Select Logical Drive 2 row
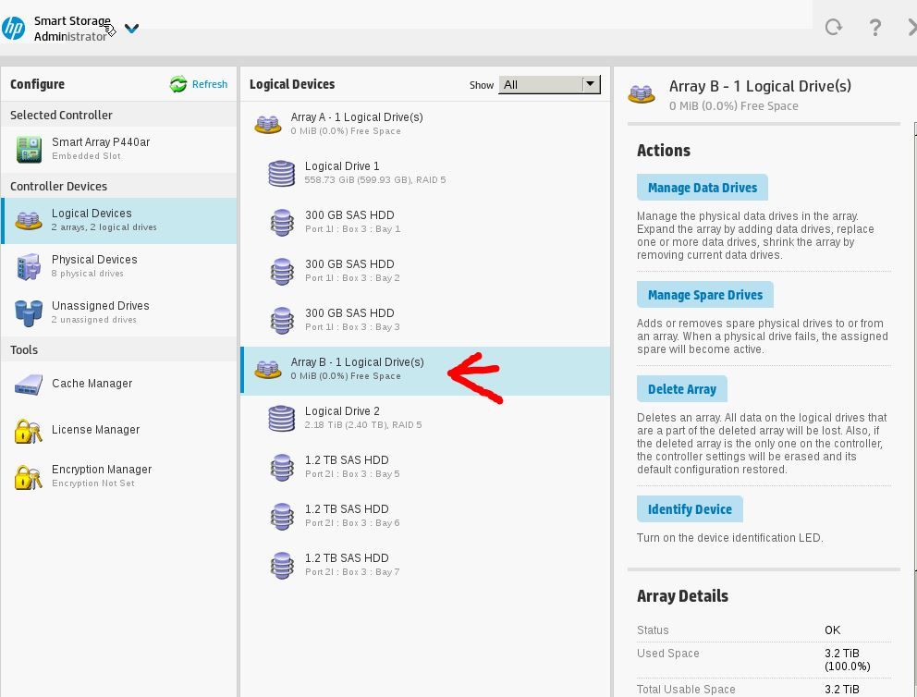 (425, 418)
